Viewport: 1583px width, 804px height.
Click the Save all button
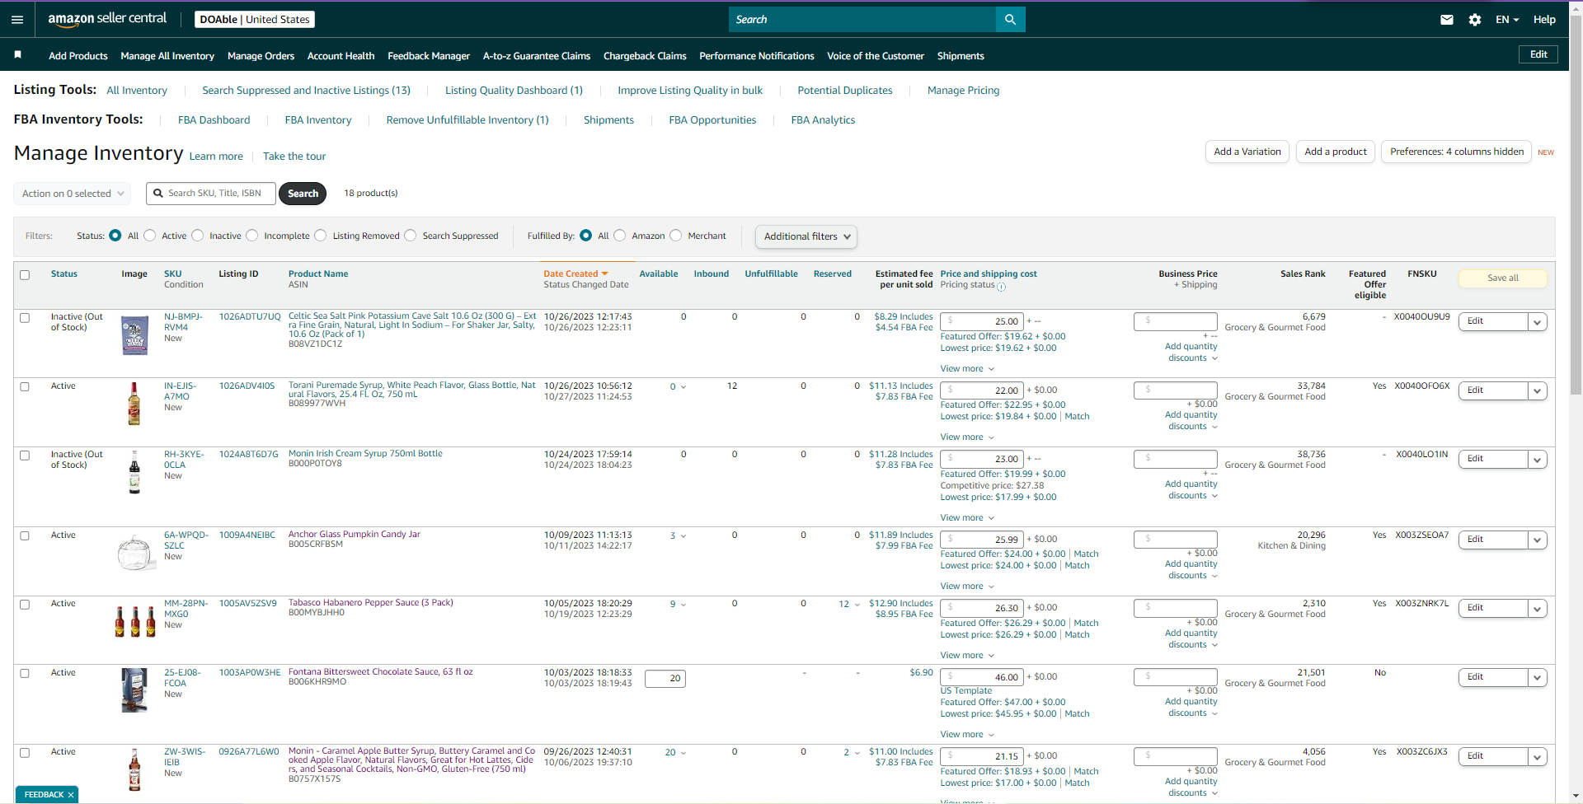coord(1503,278)
